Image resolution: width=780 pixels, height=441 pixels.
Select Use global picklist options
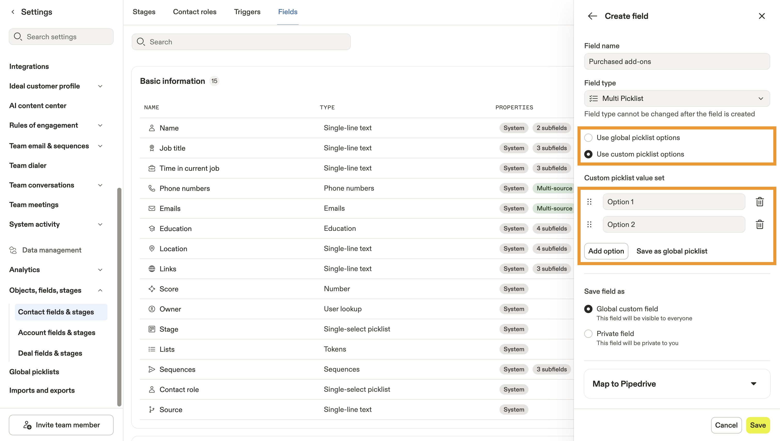[x=588, y=137]
